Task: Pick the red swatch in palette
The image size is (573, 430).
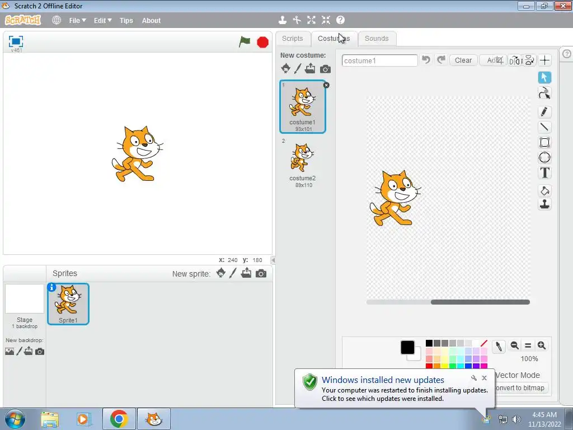Action: click(429, 366)
